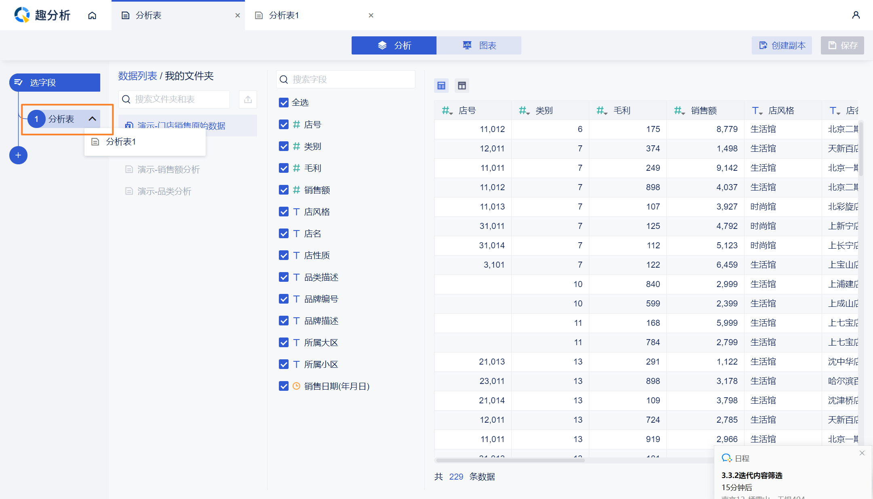Open 销售额 column type dropdown
Screen dimensions: 873x499
point(679,111)
